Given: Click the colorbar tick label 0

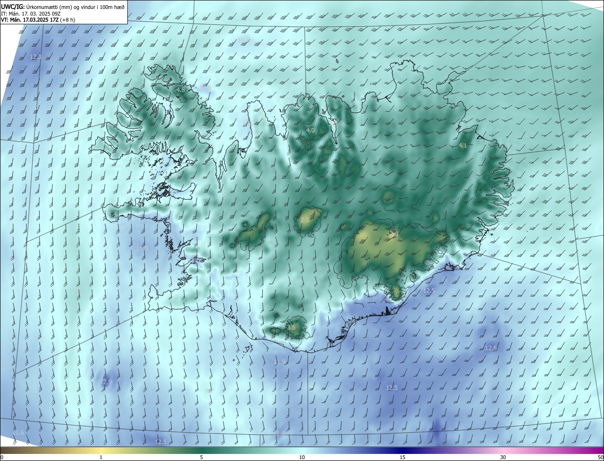Looking at the screenshot, I should point(2,458).
